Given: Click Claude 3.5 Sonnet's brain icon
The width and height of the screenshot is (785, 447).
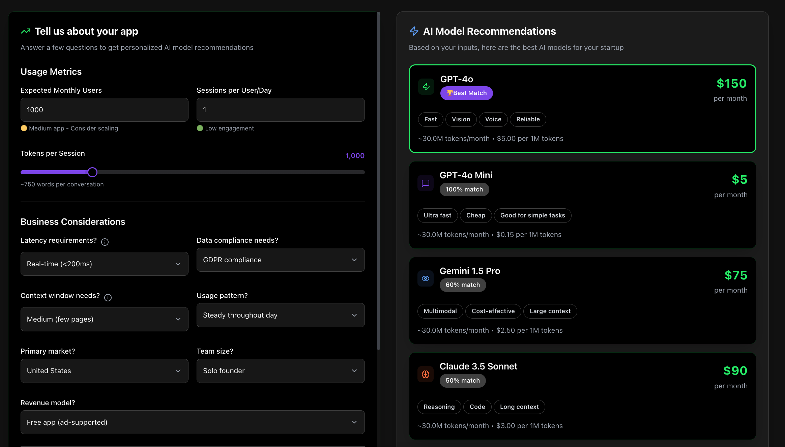Looking at the screenshot, I should [x=425, y=374].
